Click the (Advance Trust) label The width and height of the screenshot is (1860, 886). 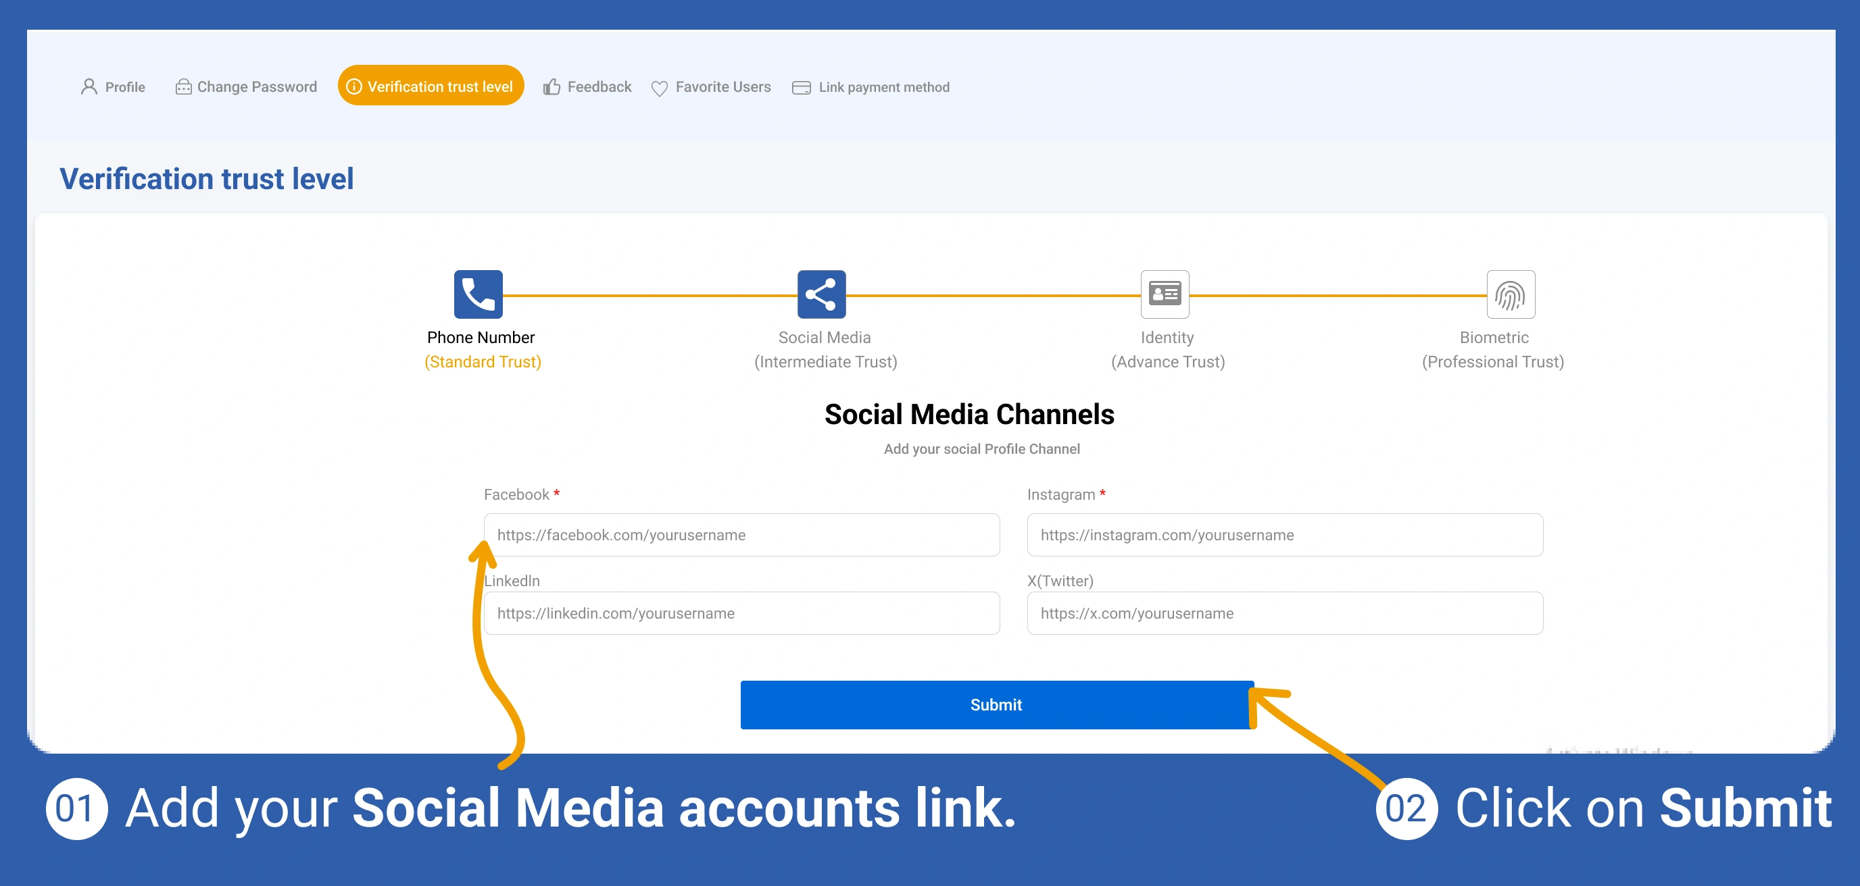(1167, 361)
